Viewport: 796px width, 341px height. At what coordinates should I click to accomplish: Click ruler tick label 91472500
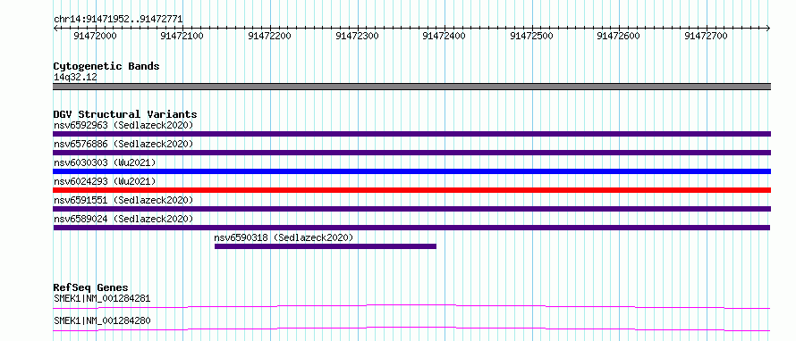click(x=532, y=36)
